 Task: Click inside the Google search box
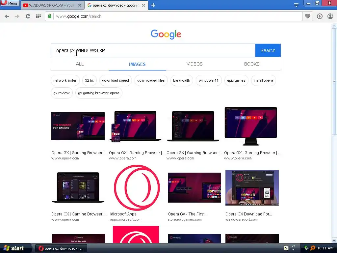pos(153,50)
